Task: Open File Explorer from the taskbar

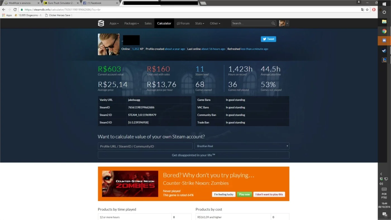Action: [x=384, y=21]
